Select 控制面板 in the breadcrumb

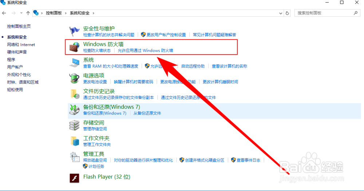pos(54,13)
